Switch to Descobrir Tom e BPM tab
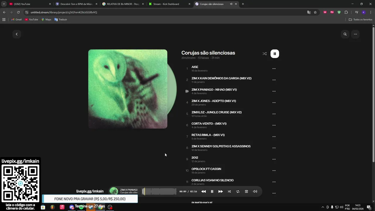The image size is (375, 211). (77, 4)
